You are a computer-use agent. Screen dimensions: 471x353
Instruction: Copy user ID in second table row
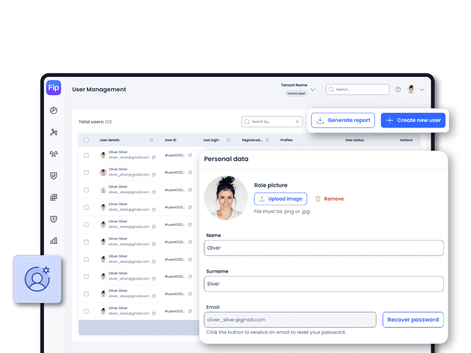pos(190,173)
